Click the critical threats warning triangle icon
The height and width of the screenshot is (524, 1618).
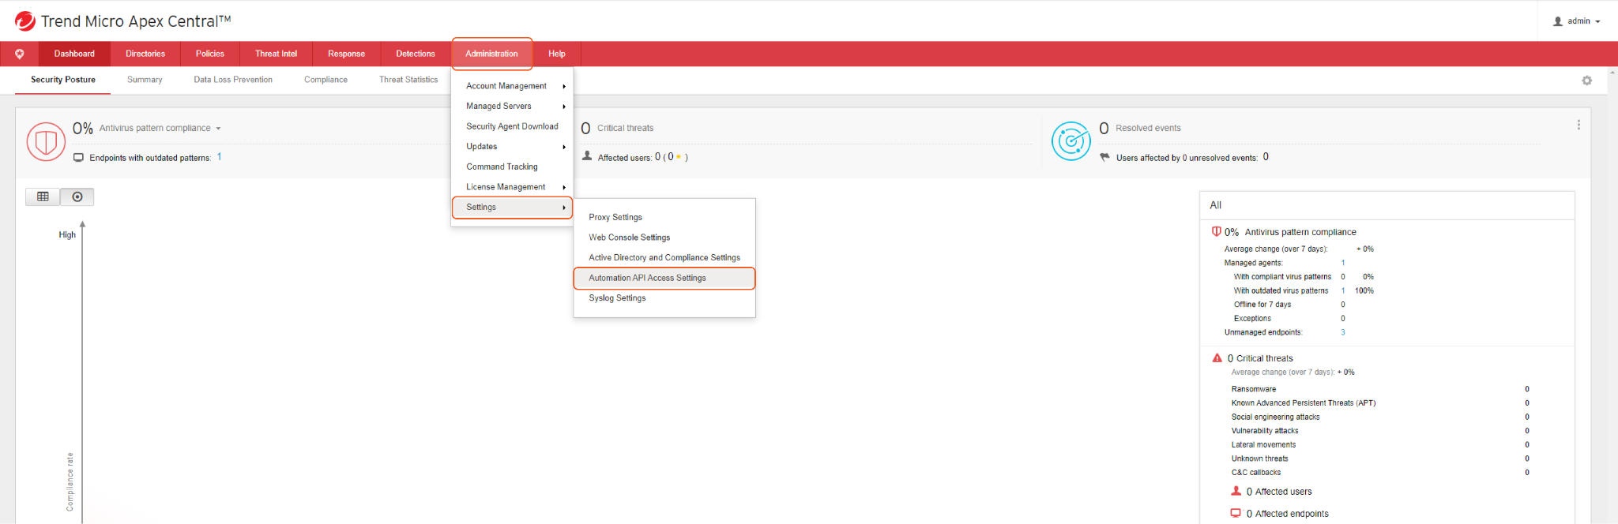(1217, 358)
